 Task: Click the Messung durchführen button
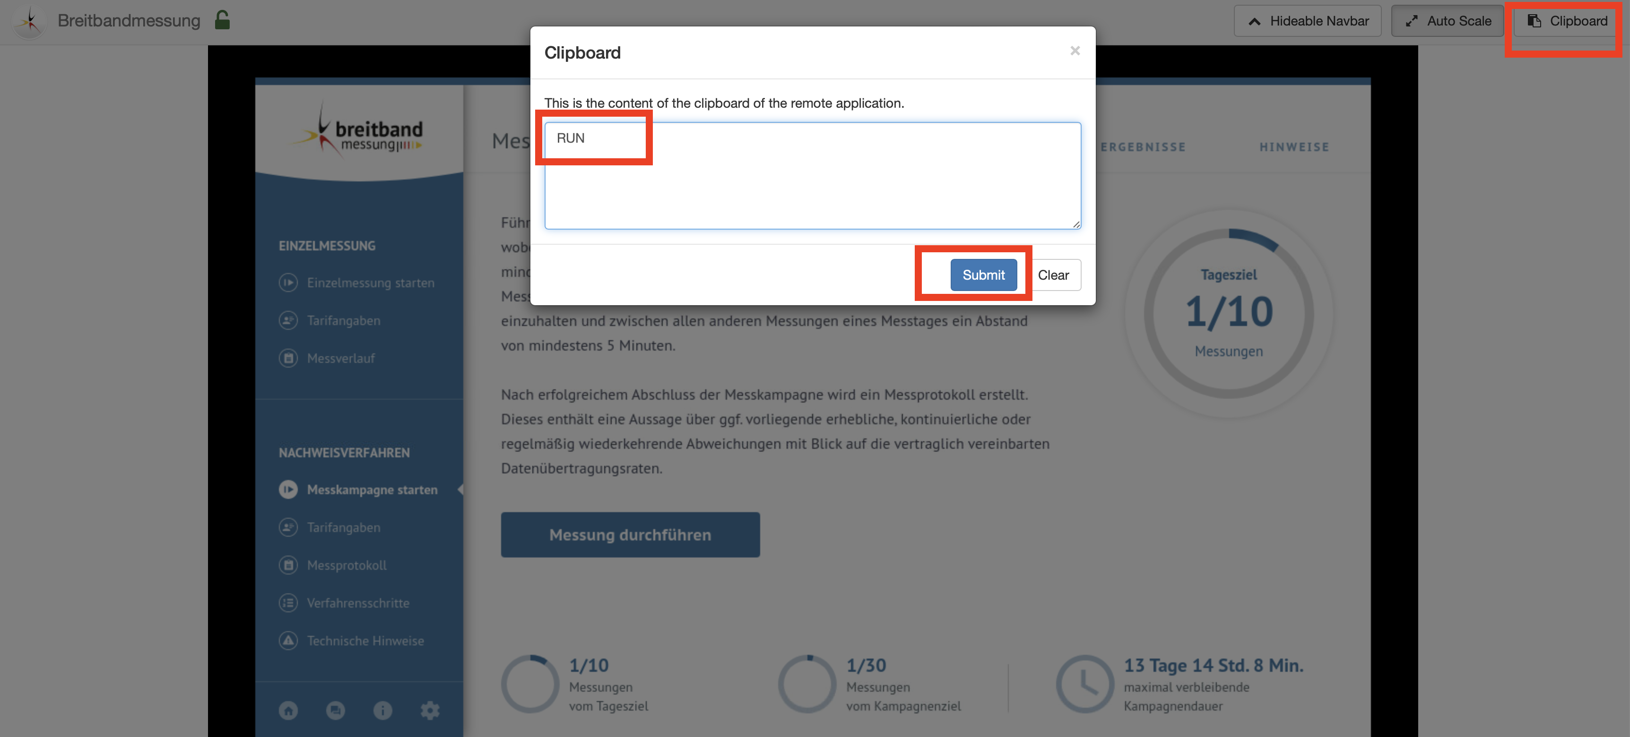(630, 533)
